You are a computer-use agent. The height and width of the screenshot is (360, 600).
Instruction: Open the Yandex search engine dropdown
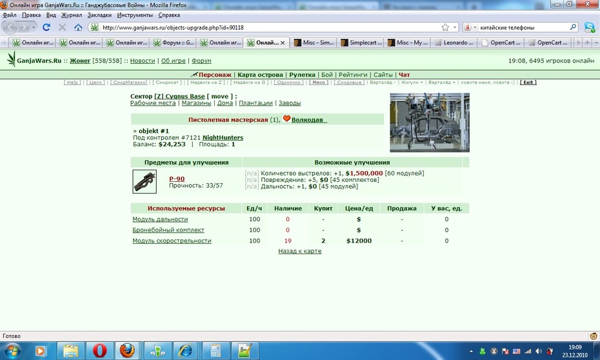point(470,27)
